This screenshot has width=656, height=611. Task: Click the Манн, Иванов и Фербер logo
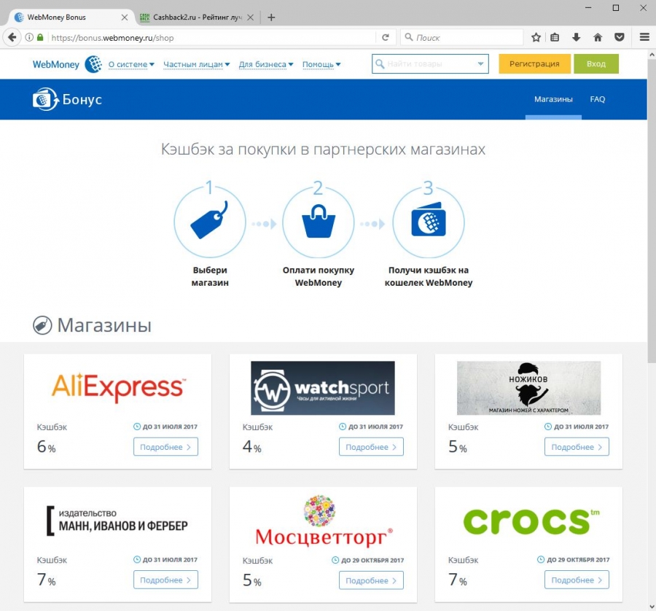[x=117, y=521]
